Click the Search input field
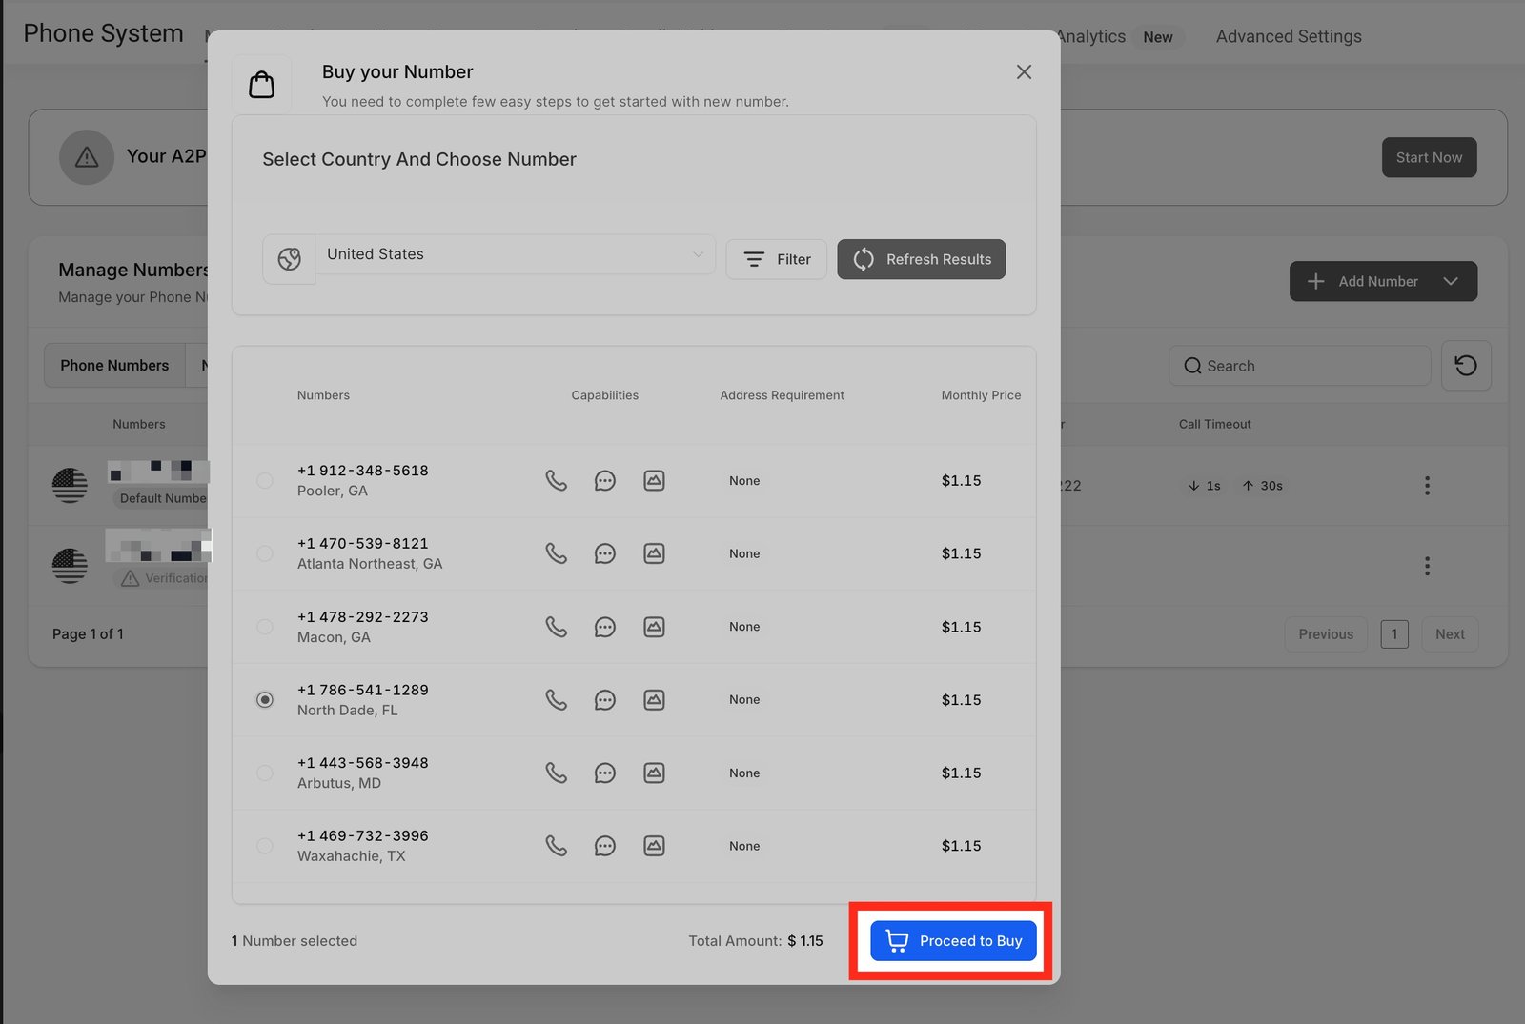Image resolution: width=1525 pixels, height=1024 pixels. (1299, 366)
